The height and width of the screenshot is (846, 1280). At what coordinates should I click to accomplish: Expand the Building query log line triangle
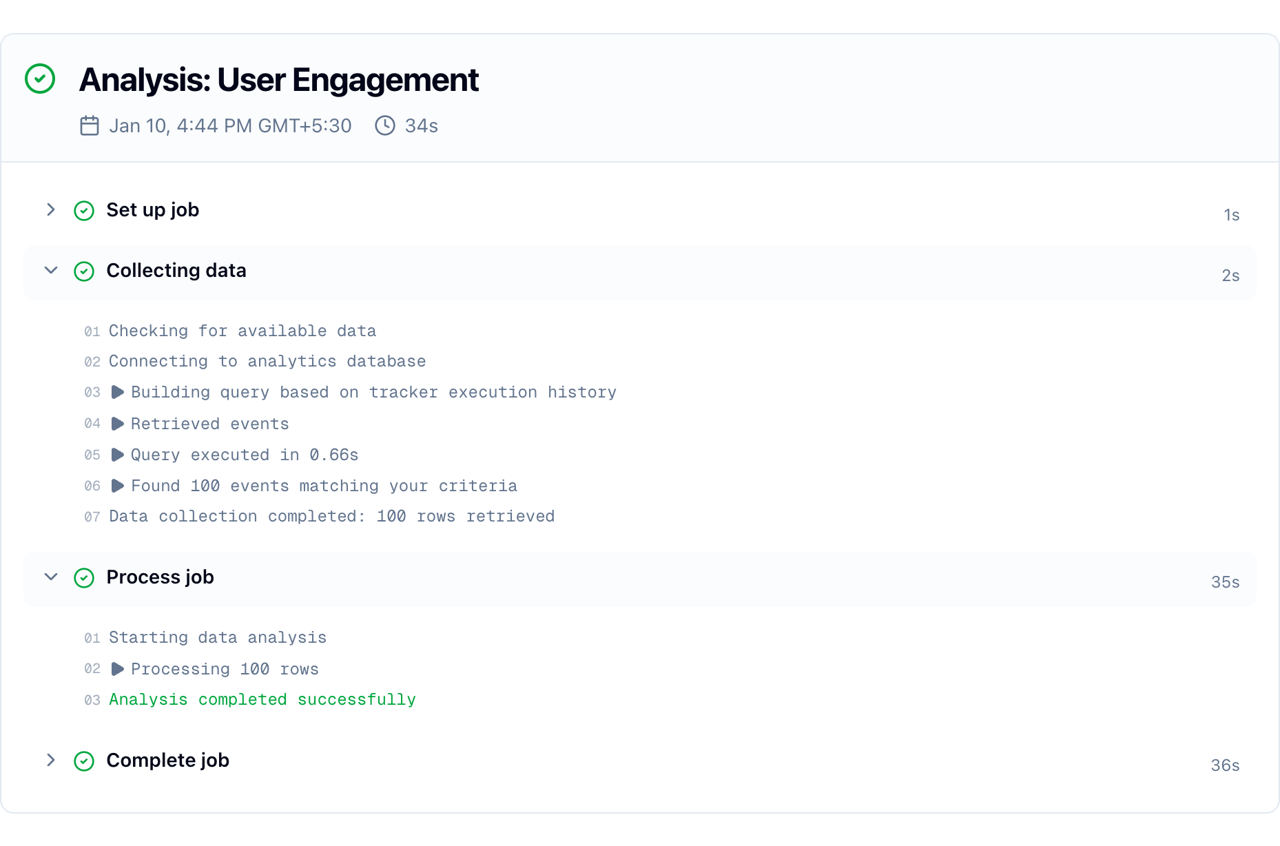(x=118, y=392)
